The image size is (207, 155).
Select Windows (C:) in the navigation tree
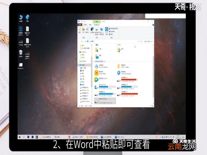coord(85,90)
